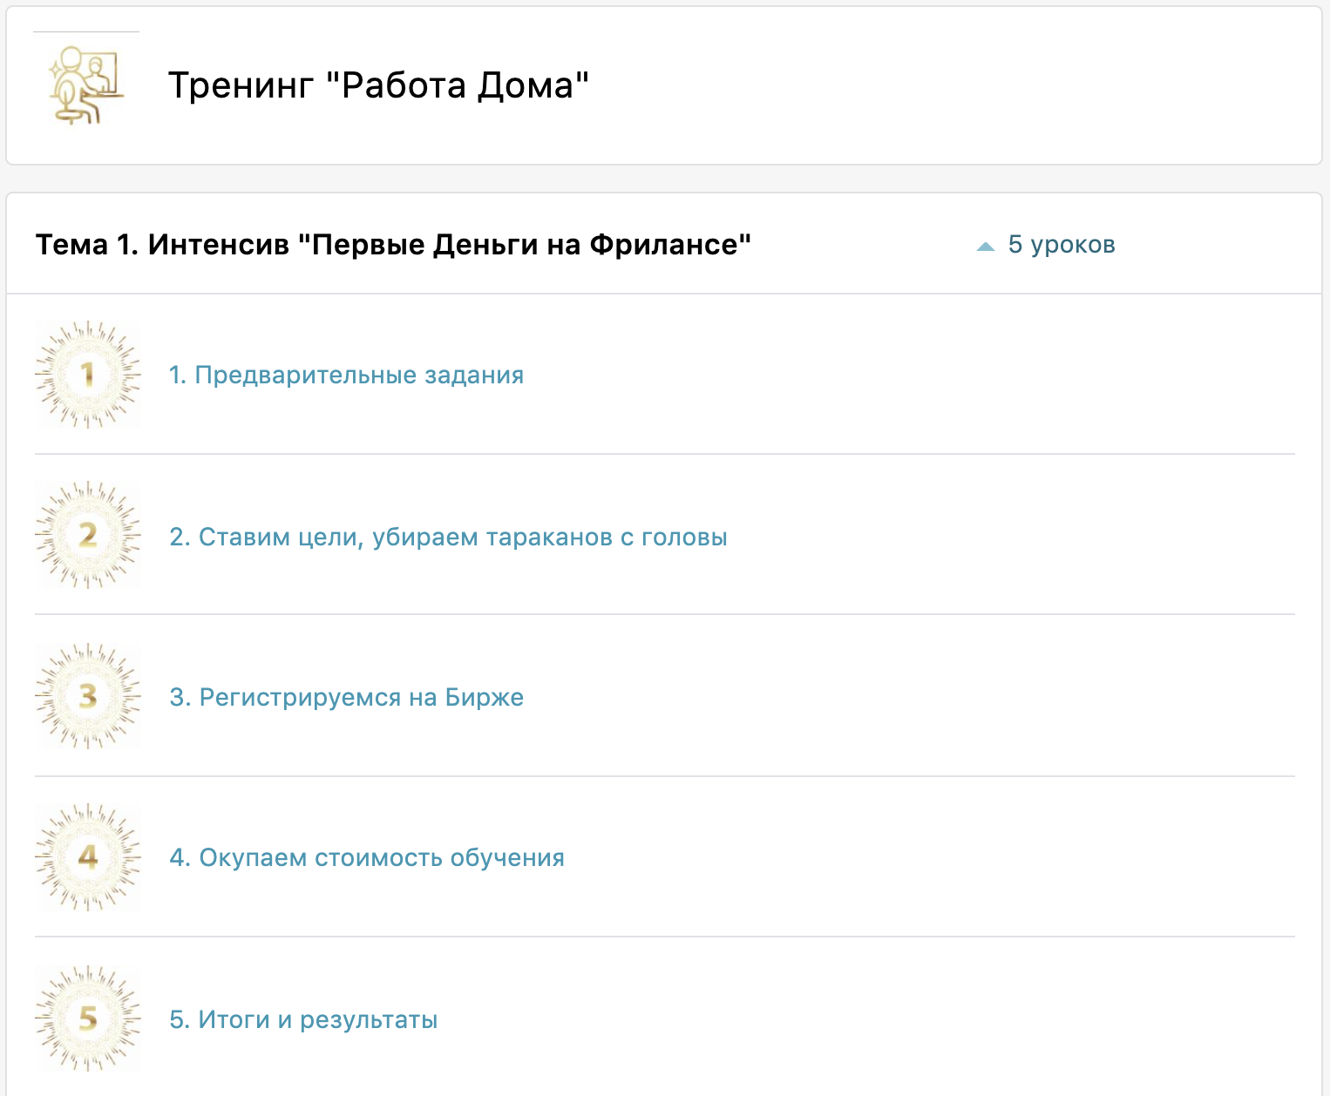Open lesson "1. Предварительные задания"

346,375
